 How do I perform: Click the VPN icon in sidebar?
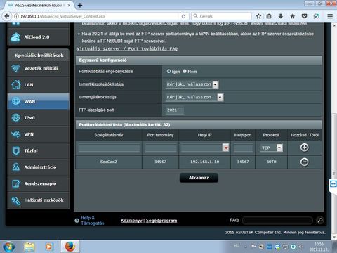(15, 134)
